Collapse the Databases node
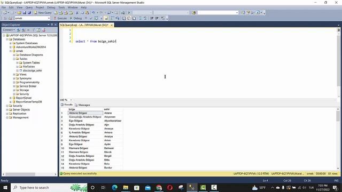This screenshot has width=342, height=192. (7, 39)
